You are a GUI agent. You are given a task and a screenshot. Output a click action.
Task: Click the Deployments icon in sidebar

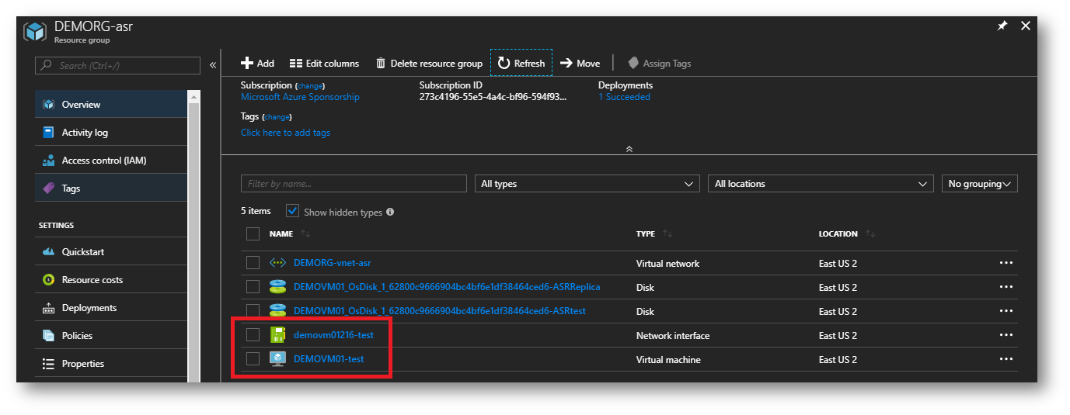pyautogui.click(x=48, y=308)
